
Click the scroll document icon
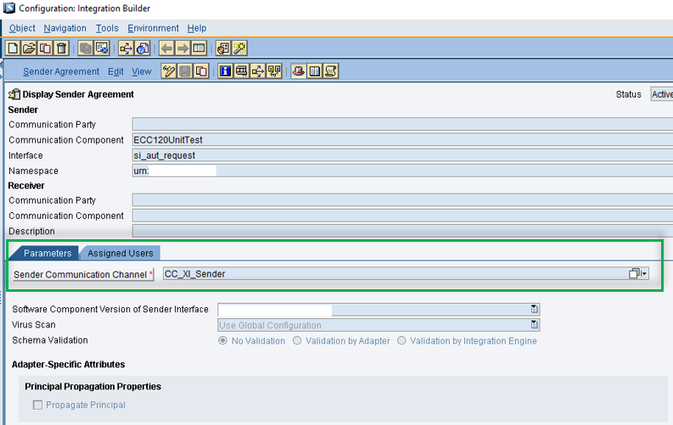(330, 70)
